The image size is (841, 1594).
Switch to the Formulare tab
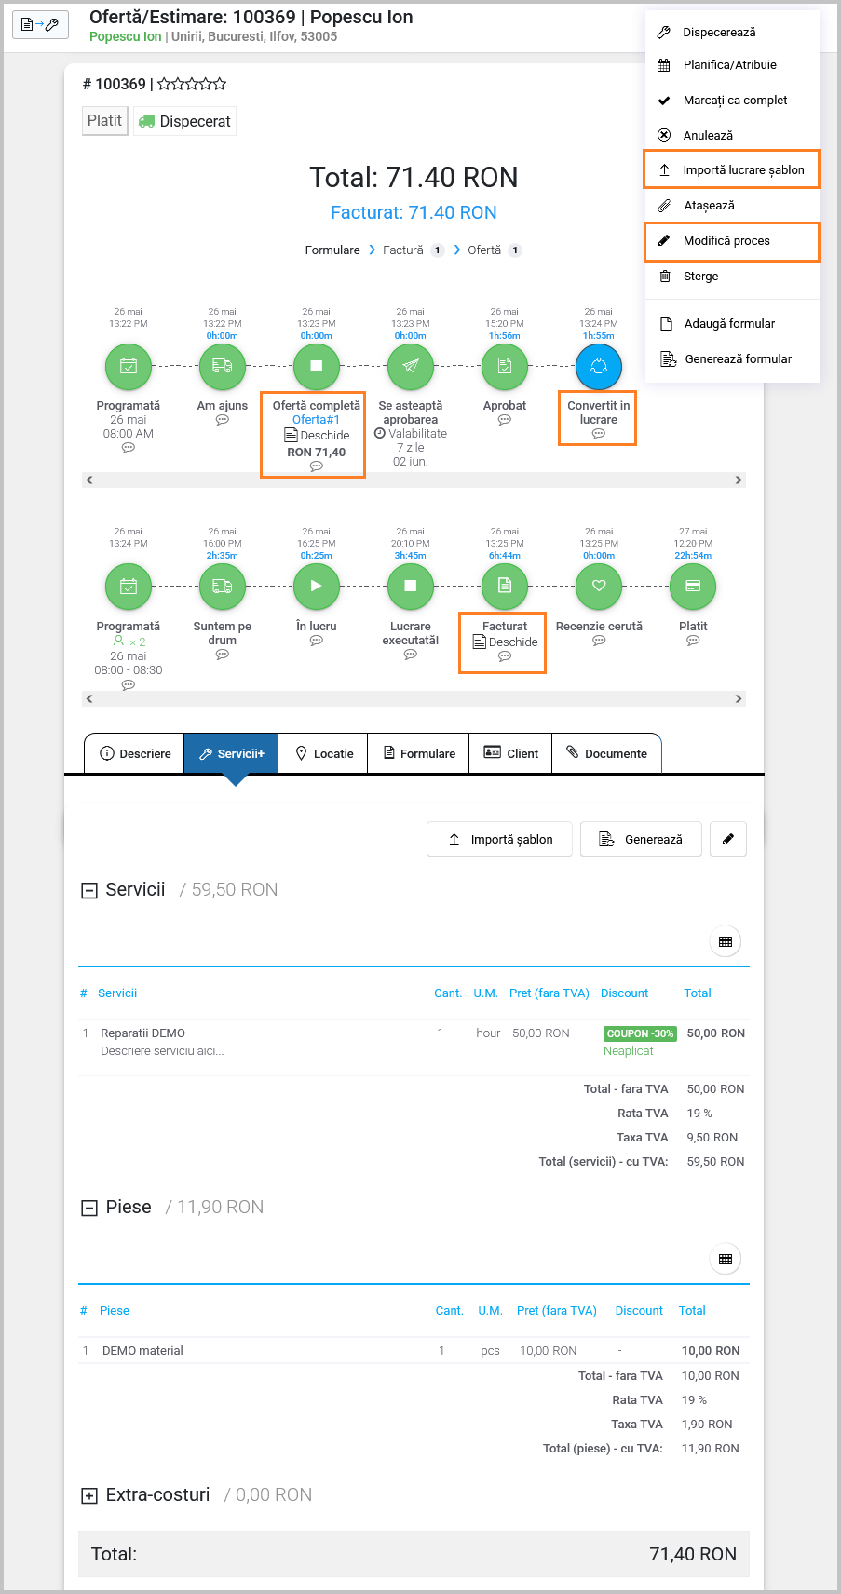point(419,753)
